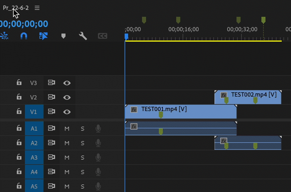The image size is (291, 192).
Task: Toggle lock on track A4
Action: point(19,171)
